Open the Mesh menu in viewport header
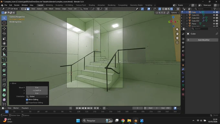The height and width of the screenshot is (124, 220). point(51,9)
